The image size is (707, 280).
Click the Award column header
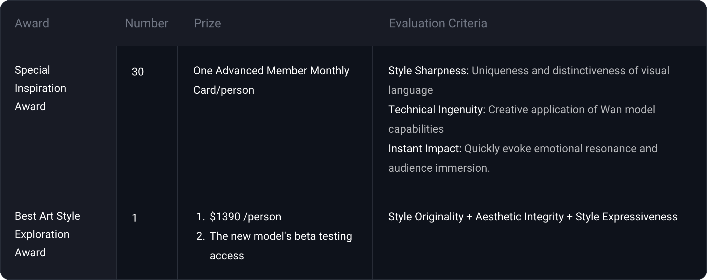[32, 23]
